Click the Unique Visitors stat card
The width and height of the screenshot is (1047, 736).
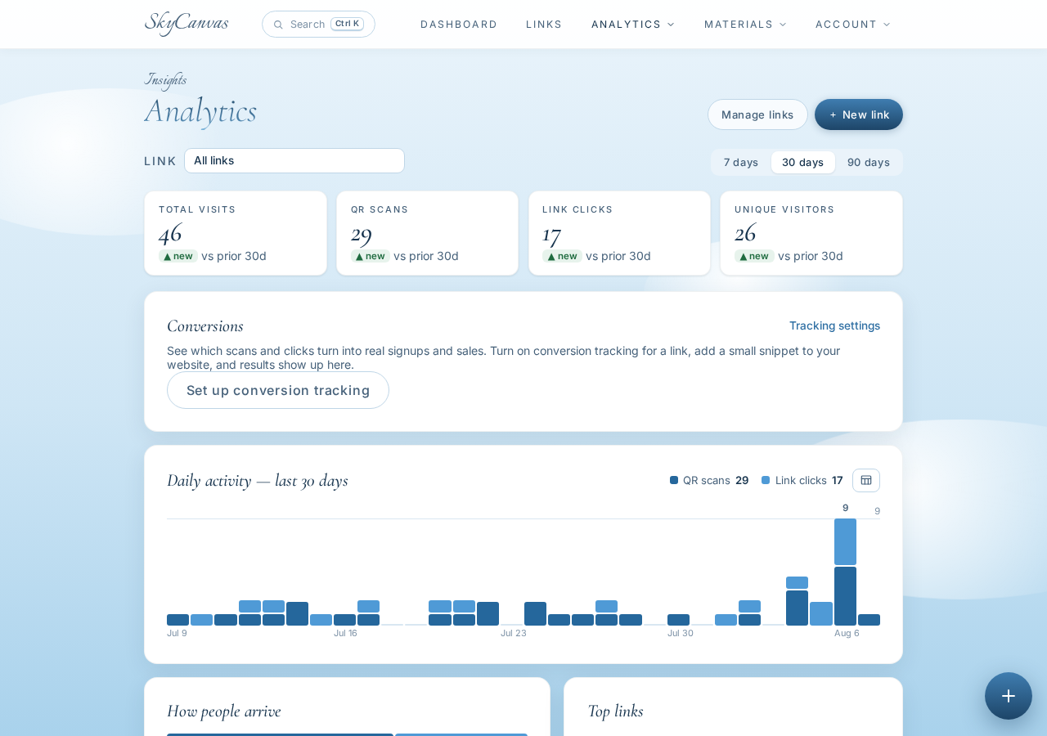(811, 233)
